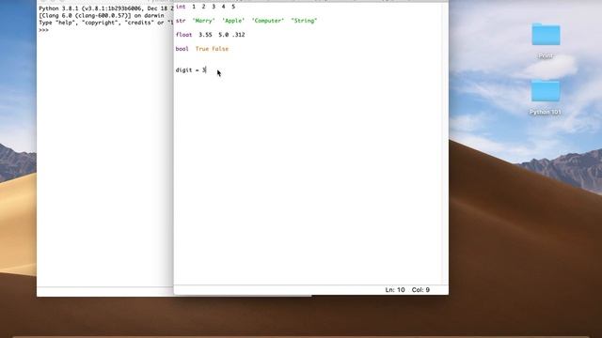This screenshot has height=338, width=602.
Task: Select the string 'Marry' in editor
Action: click(x=203, y=21)
